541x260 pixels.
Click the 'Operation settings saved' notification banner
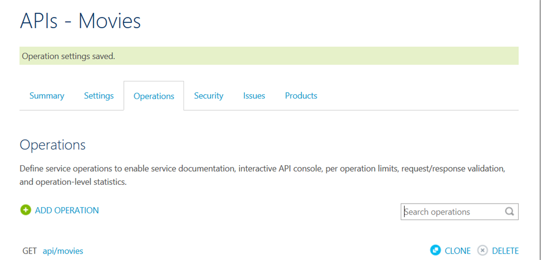point(269,56)
